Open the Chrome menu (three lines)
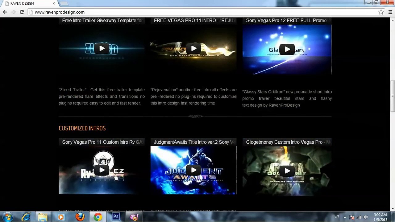The height and width of the screenshot is (222, 395). [x=390, y=12]
